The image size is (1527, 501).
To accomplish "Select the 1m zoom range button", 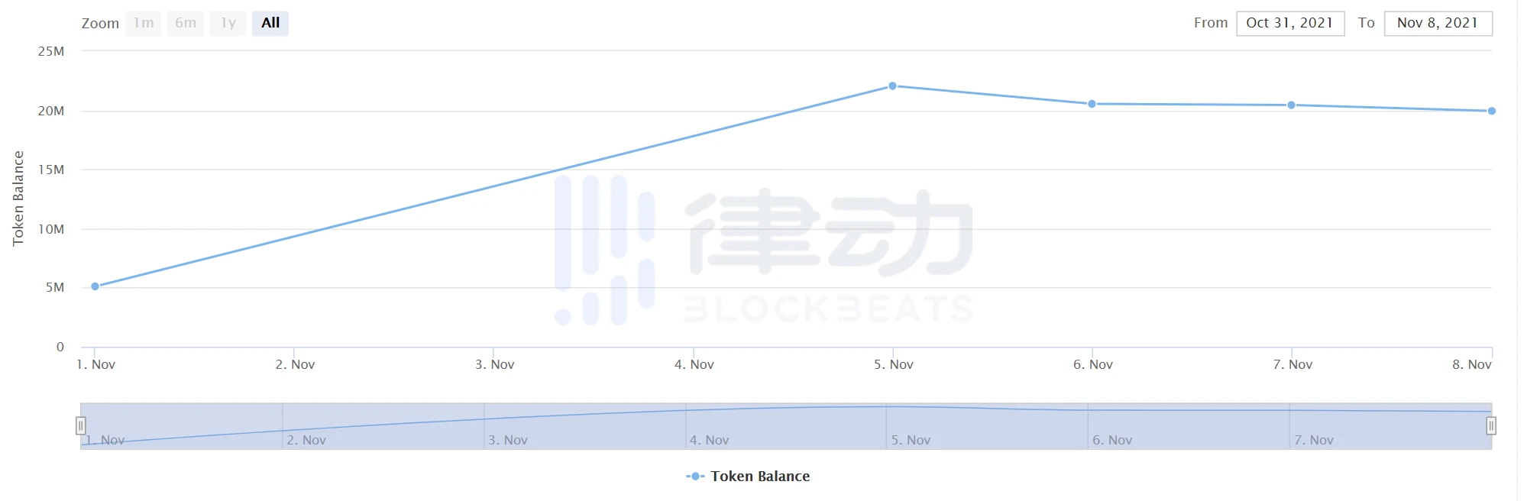I will click(x=144, y=23).
